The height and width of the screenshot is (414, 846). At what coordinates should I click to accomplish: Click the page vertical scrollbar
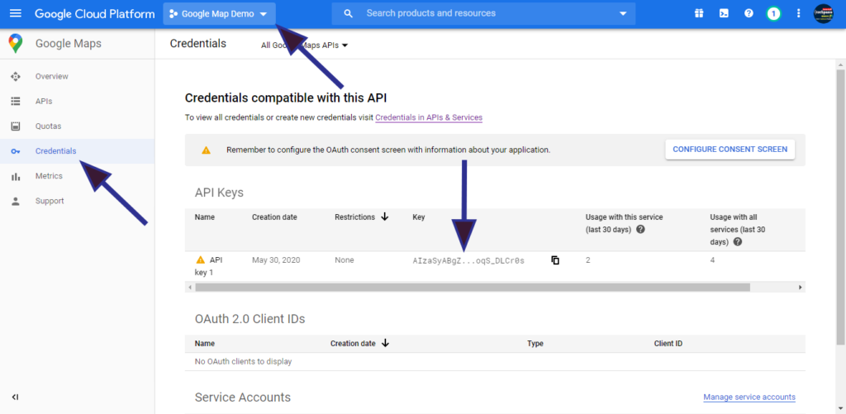pos(840,207)
